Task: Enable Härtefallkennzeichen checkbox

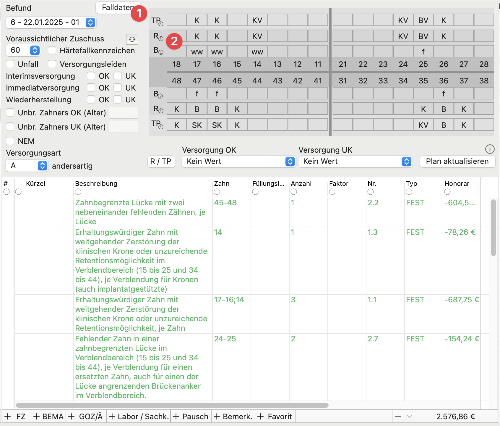Action: 52,50
